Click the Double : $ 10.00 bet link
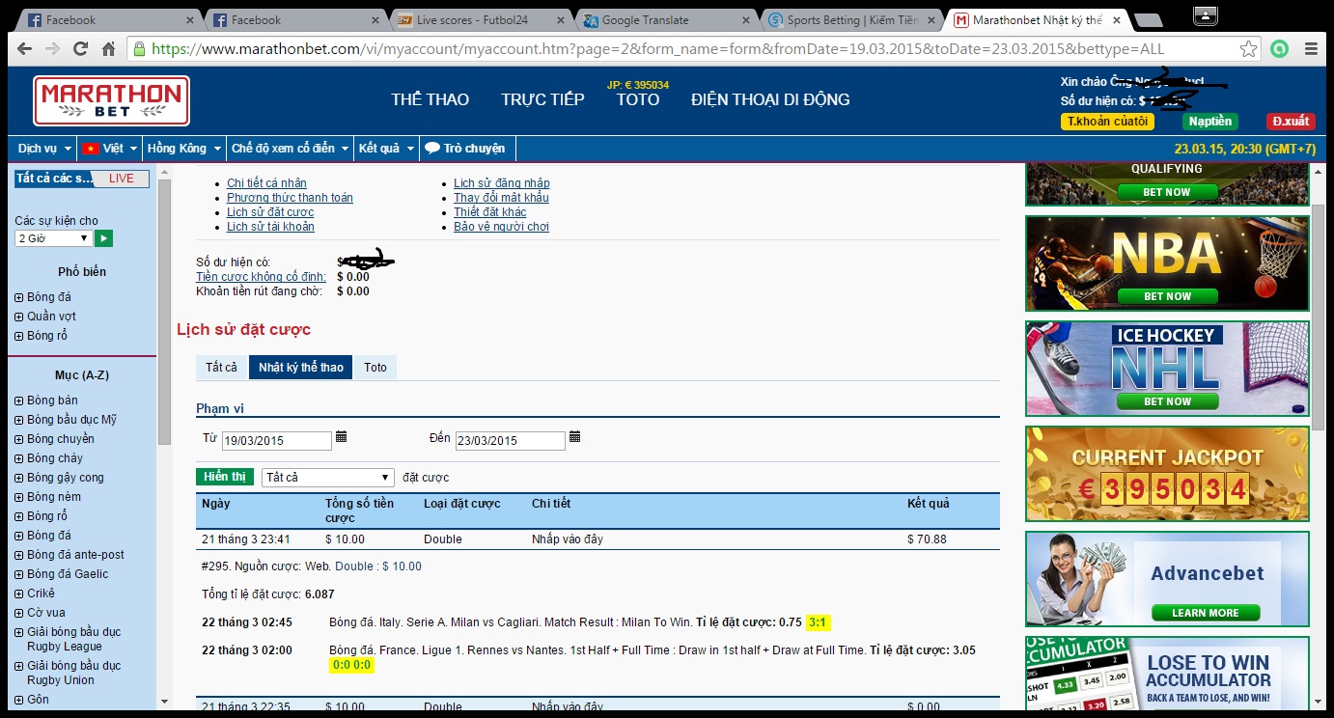1334x718 pixels. click(378, 566)
